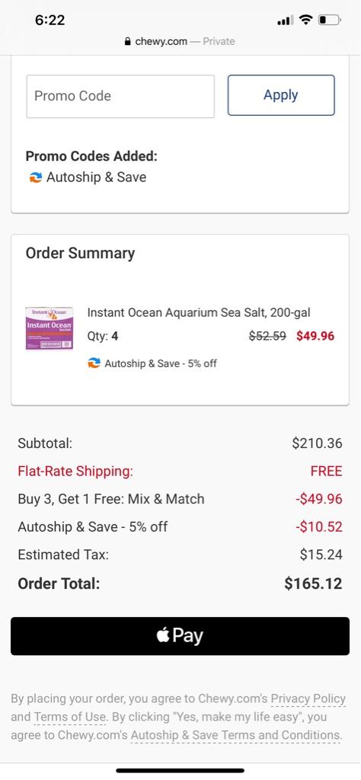Viewport: 361px width, 780px height.
Task: Tap the Autoship icon under the product quantity
Action: 94,363
